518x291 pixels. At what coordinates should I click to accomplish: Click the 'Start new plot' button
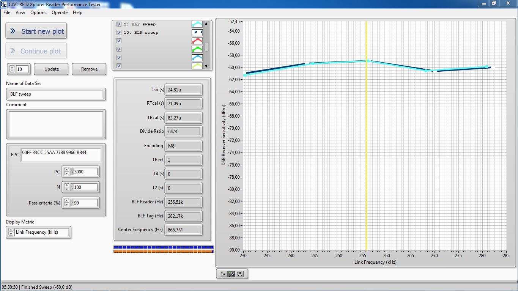36,31
